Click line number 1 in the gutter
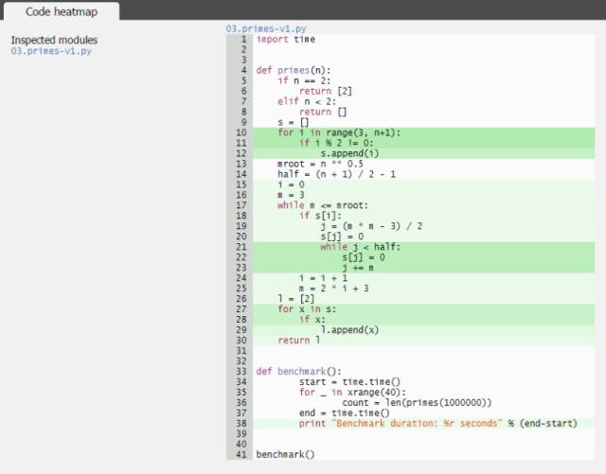 [x=243, y=39]
